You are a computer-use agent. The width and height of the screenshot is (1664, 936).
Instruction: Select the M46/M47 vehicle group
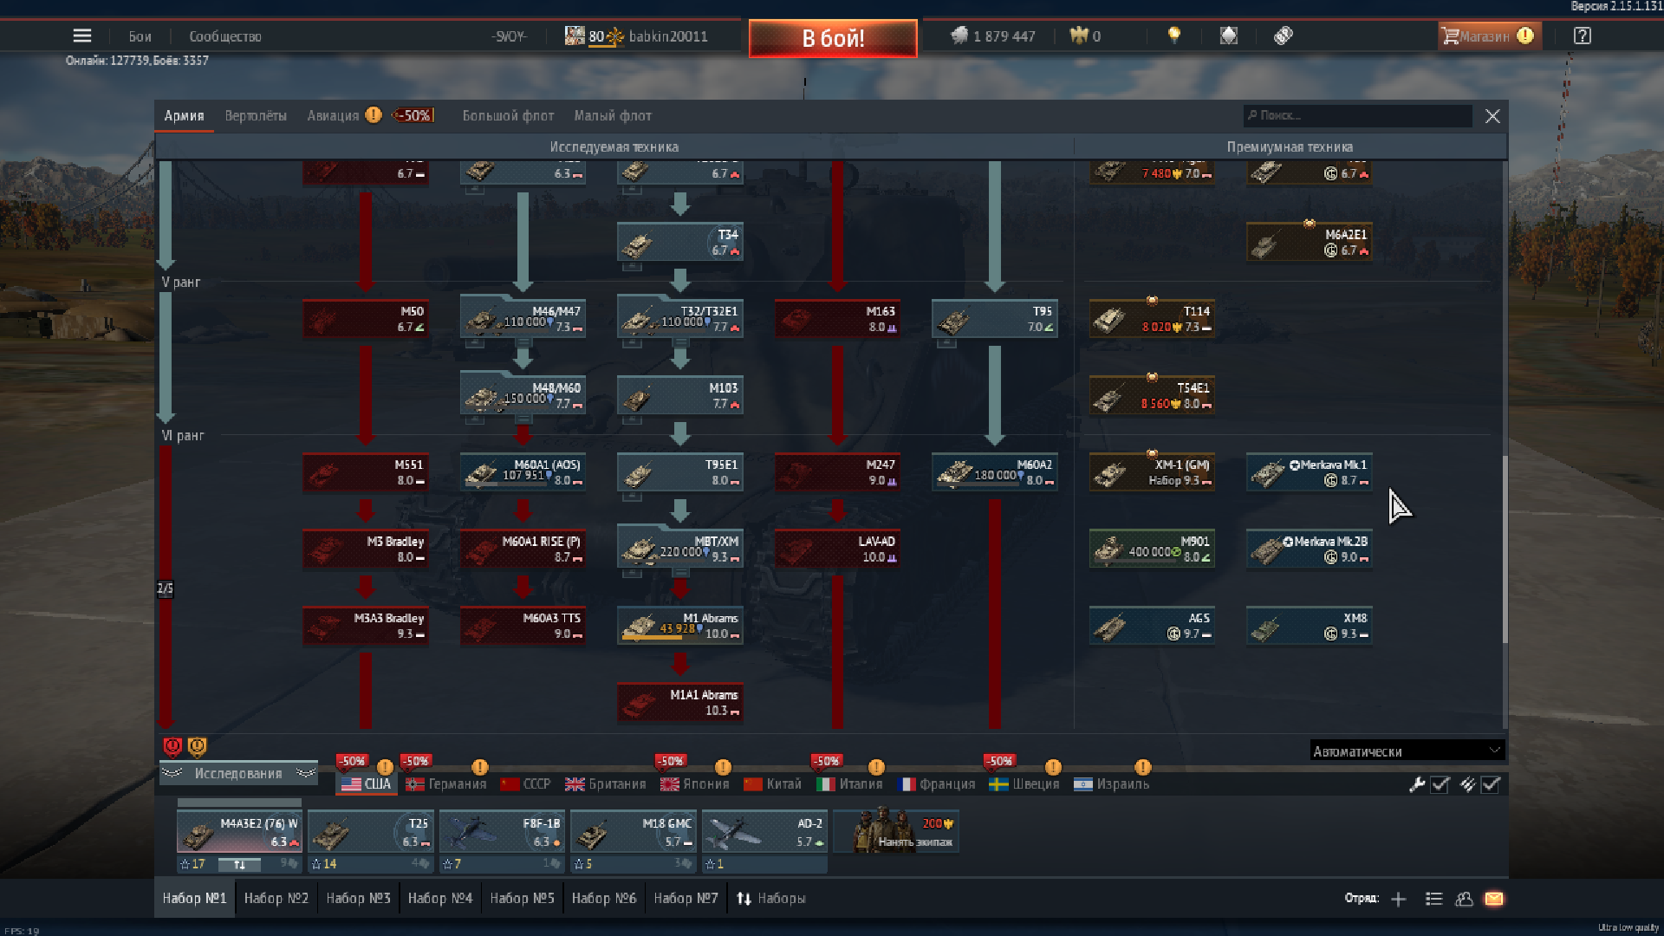[523, 318]
